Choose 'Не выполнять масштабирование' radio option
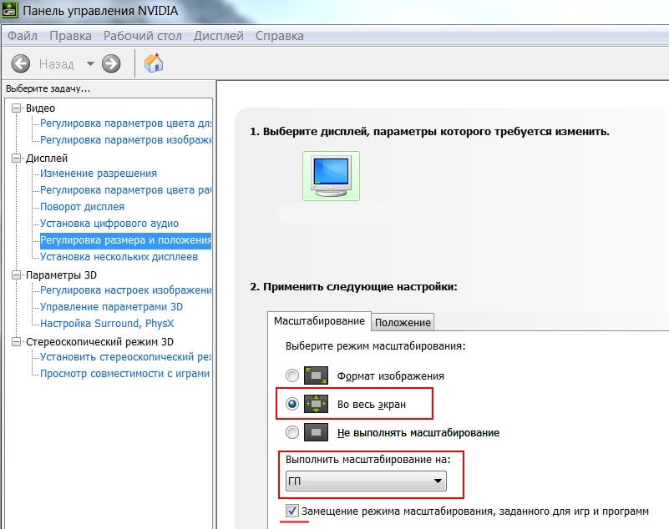The width and height of the screenshot is (669, 529). click(291, 432)
